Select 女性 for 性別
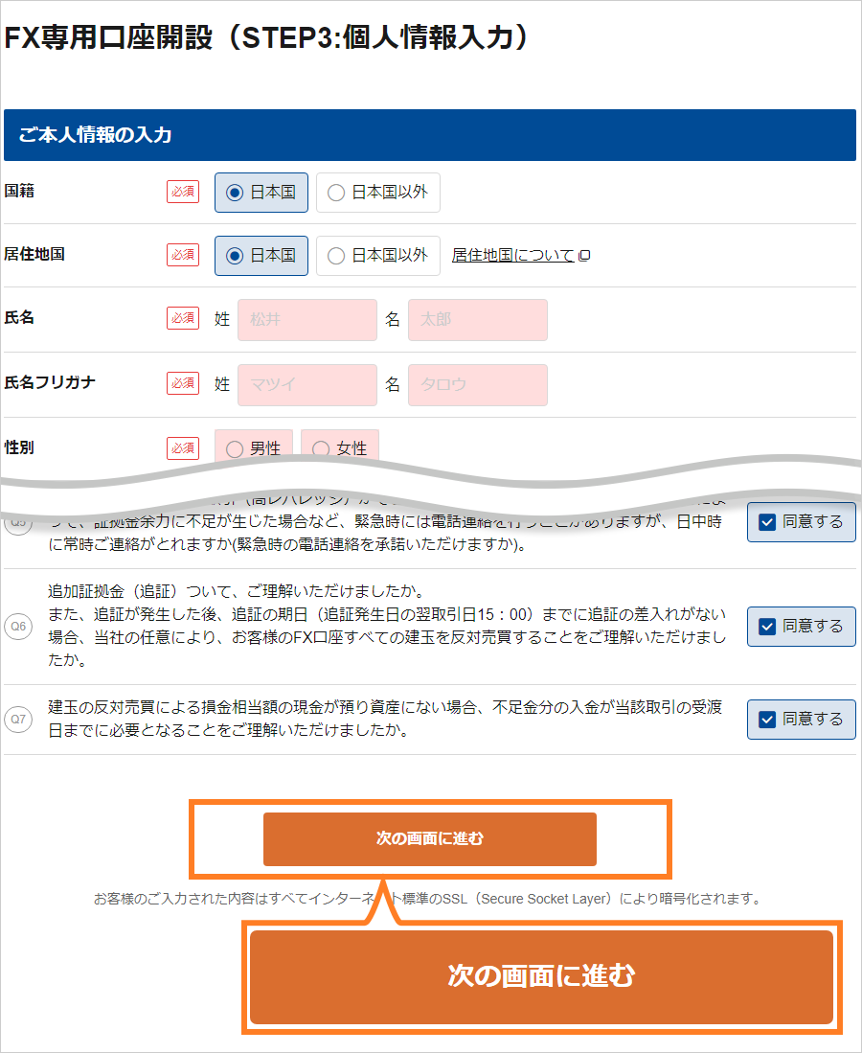This screenshot has height=1053, width=862. tap(340, 446)
